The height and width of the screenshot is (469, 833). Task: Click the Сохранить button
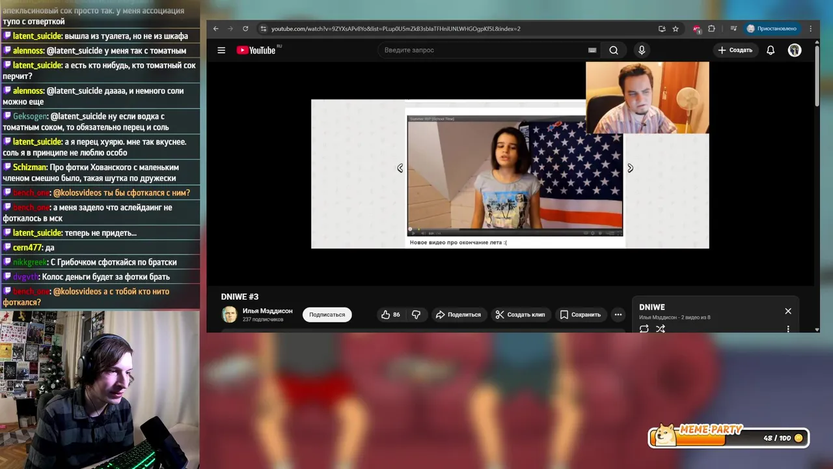pos(580,315)
